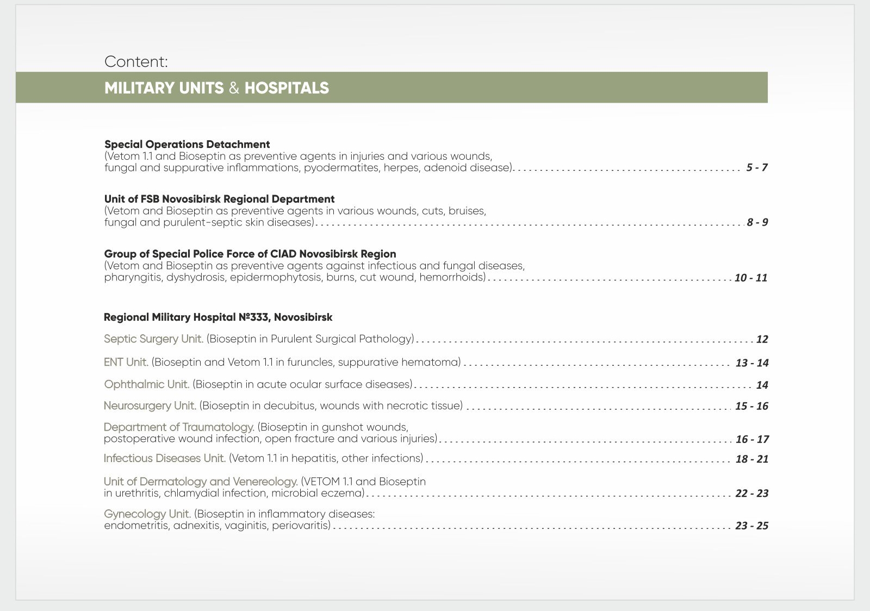Click page number '15 - 16'
This screenshot has width=870, height=611.
[x=751, y=406]
